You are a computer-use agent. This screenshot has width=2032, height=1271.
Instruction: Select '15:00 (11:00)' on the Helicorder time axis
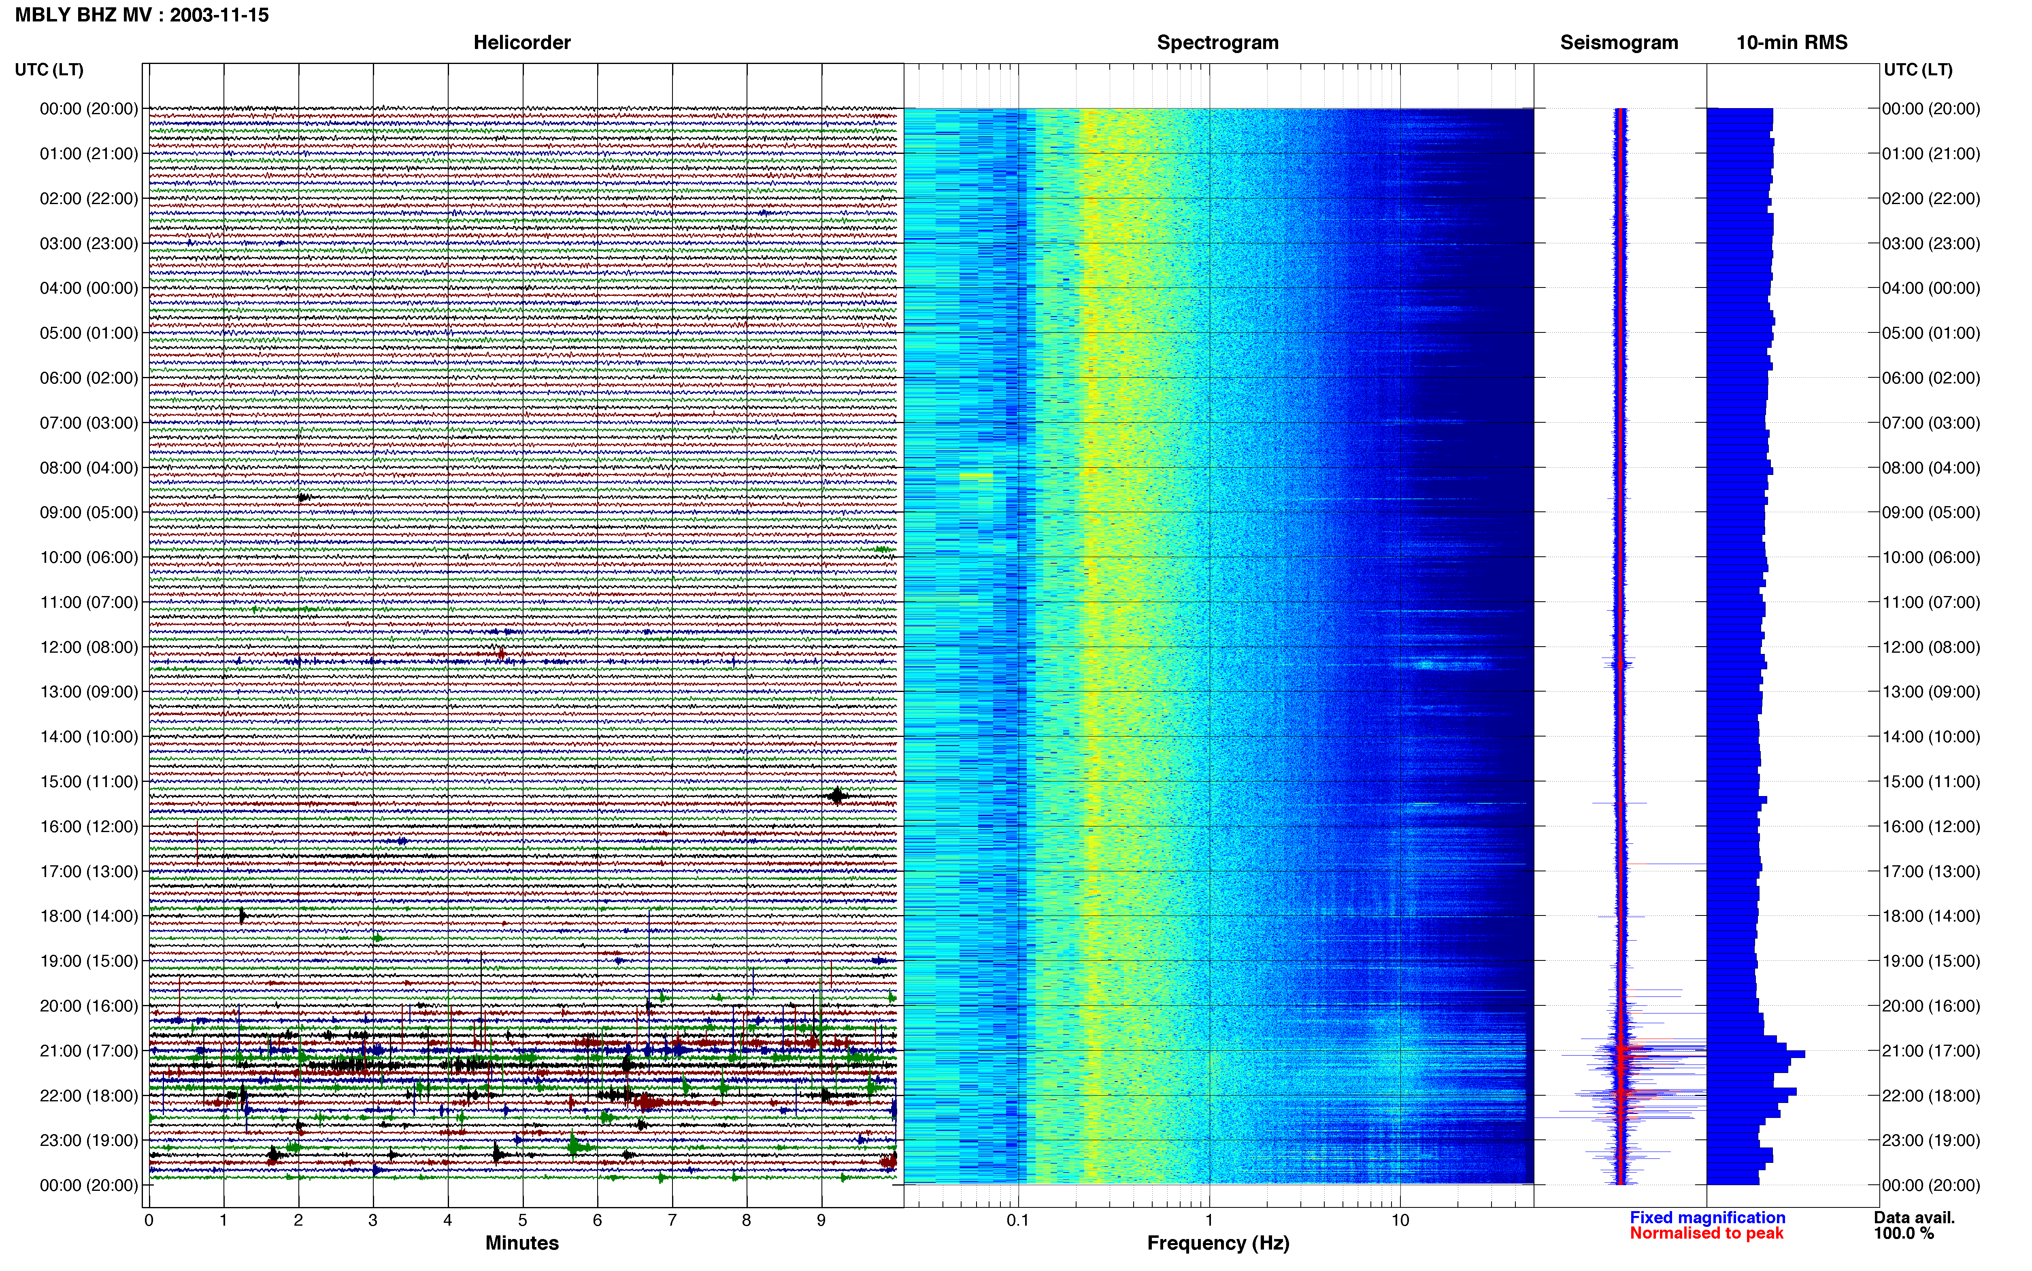coord(88,782)
